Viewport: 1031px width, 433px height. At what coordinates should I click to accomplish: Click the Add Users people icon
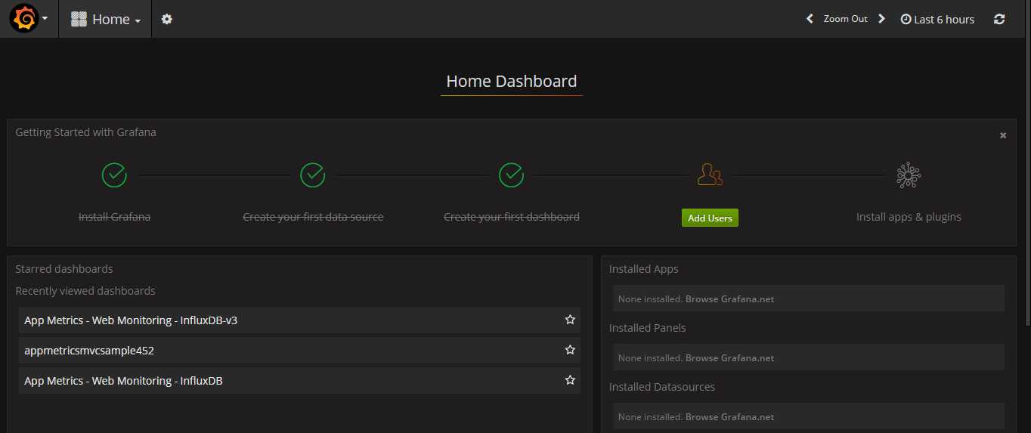point(710,175)
